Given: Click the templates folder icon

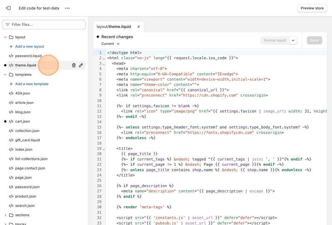Looking at the screenshot, I should pos(11,74).
